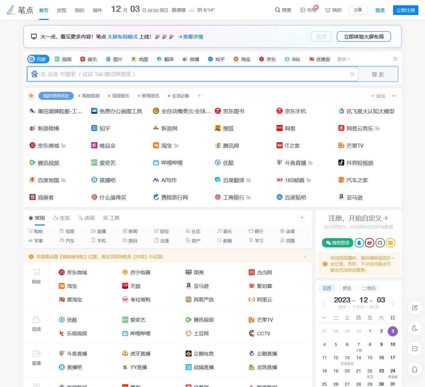Switch to the 便签 tab
425x387 pixels.
(347, 288)
